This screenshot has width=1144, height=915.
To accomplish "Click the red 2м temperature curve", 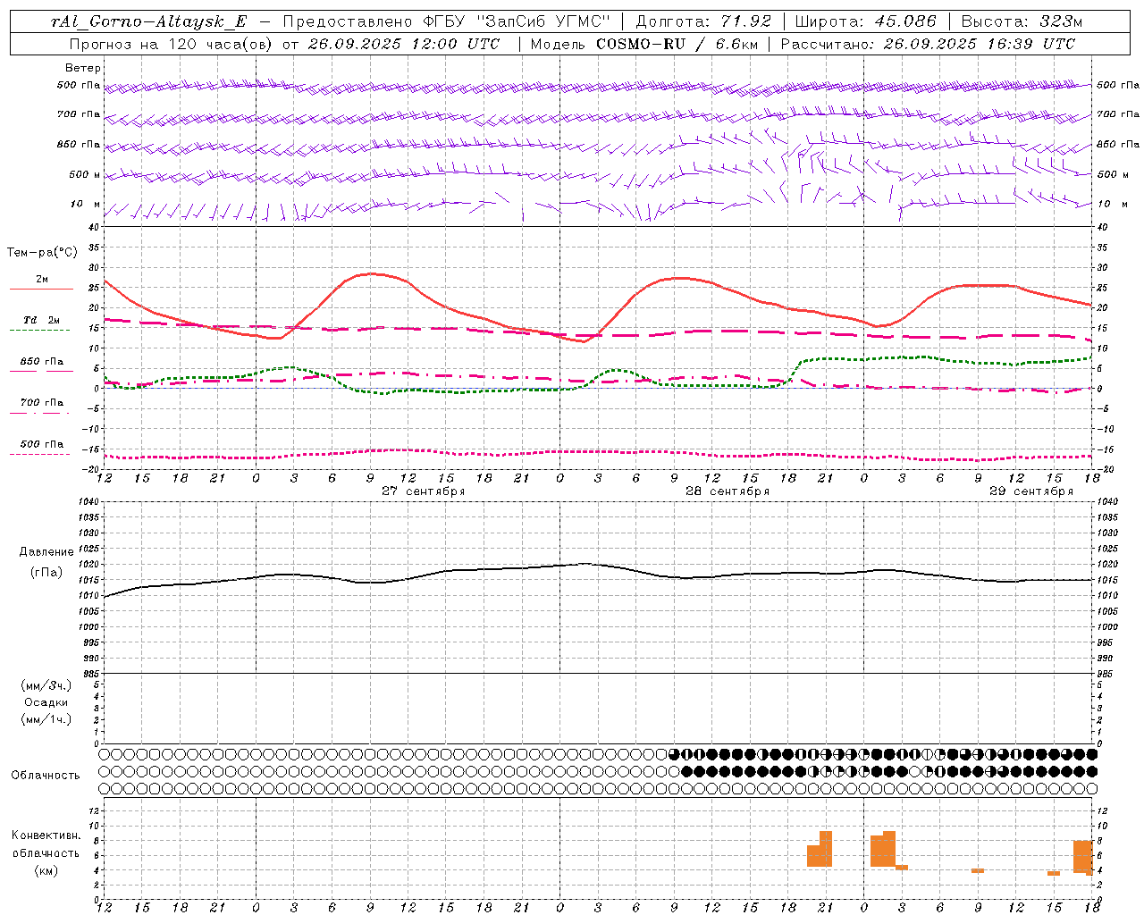I will 370,273.
